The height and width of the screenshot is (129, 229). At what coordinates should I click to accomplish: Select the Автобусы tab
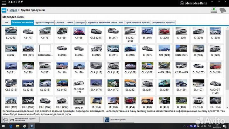pos(80,23)
